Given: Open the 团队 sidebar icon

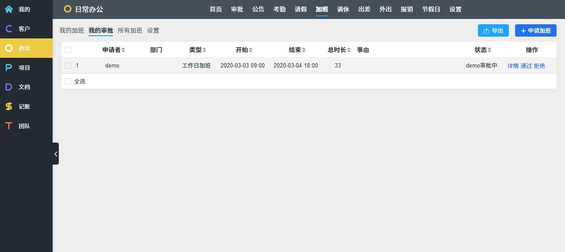Looking at the screenshot, I should tap(9, 126).
